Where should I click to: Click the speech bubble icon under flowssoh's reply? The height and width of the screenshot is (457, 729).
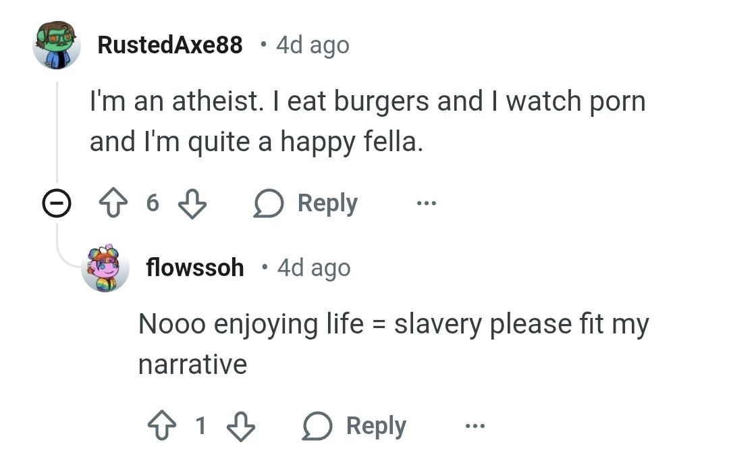click(x=315, y=426)
